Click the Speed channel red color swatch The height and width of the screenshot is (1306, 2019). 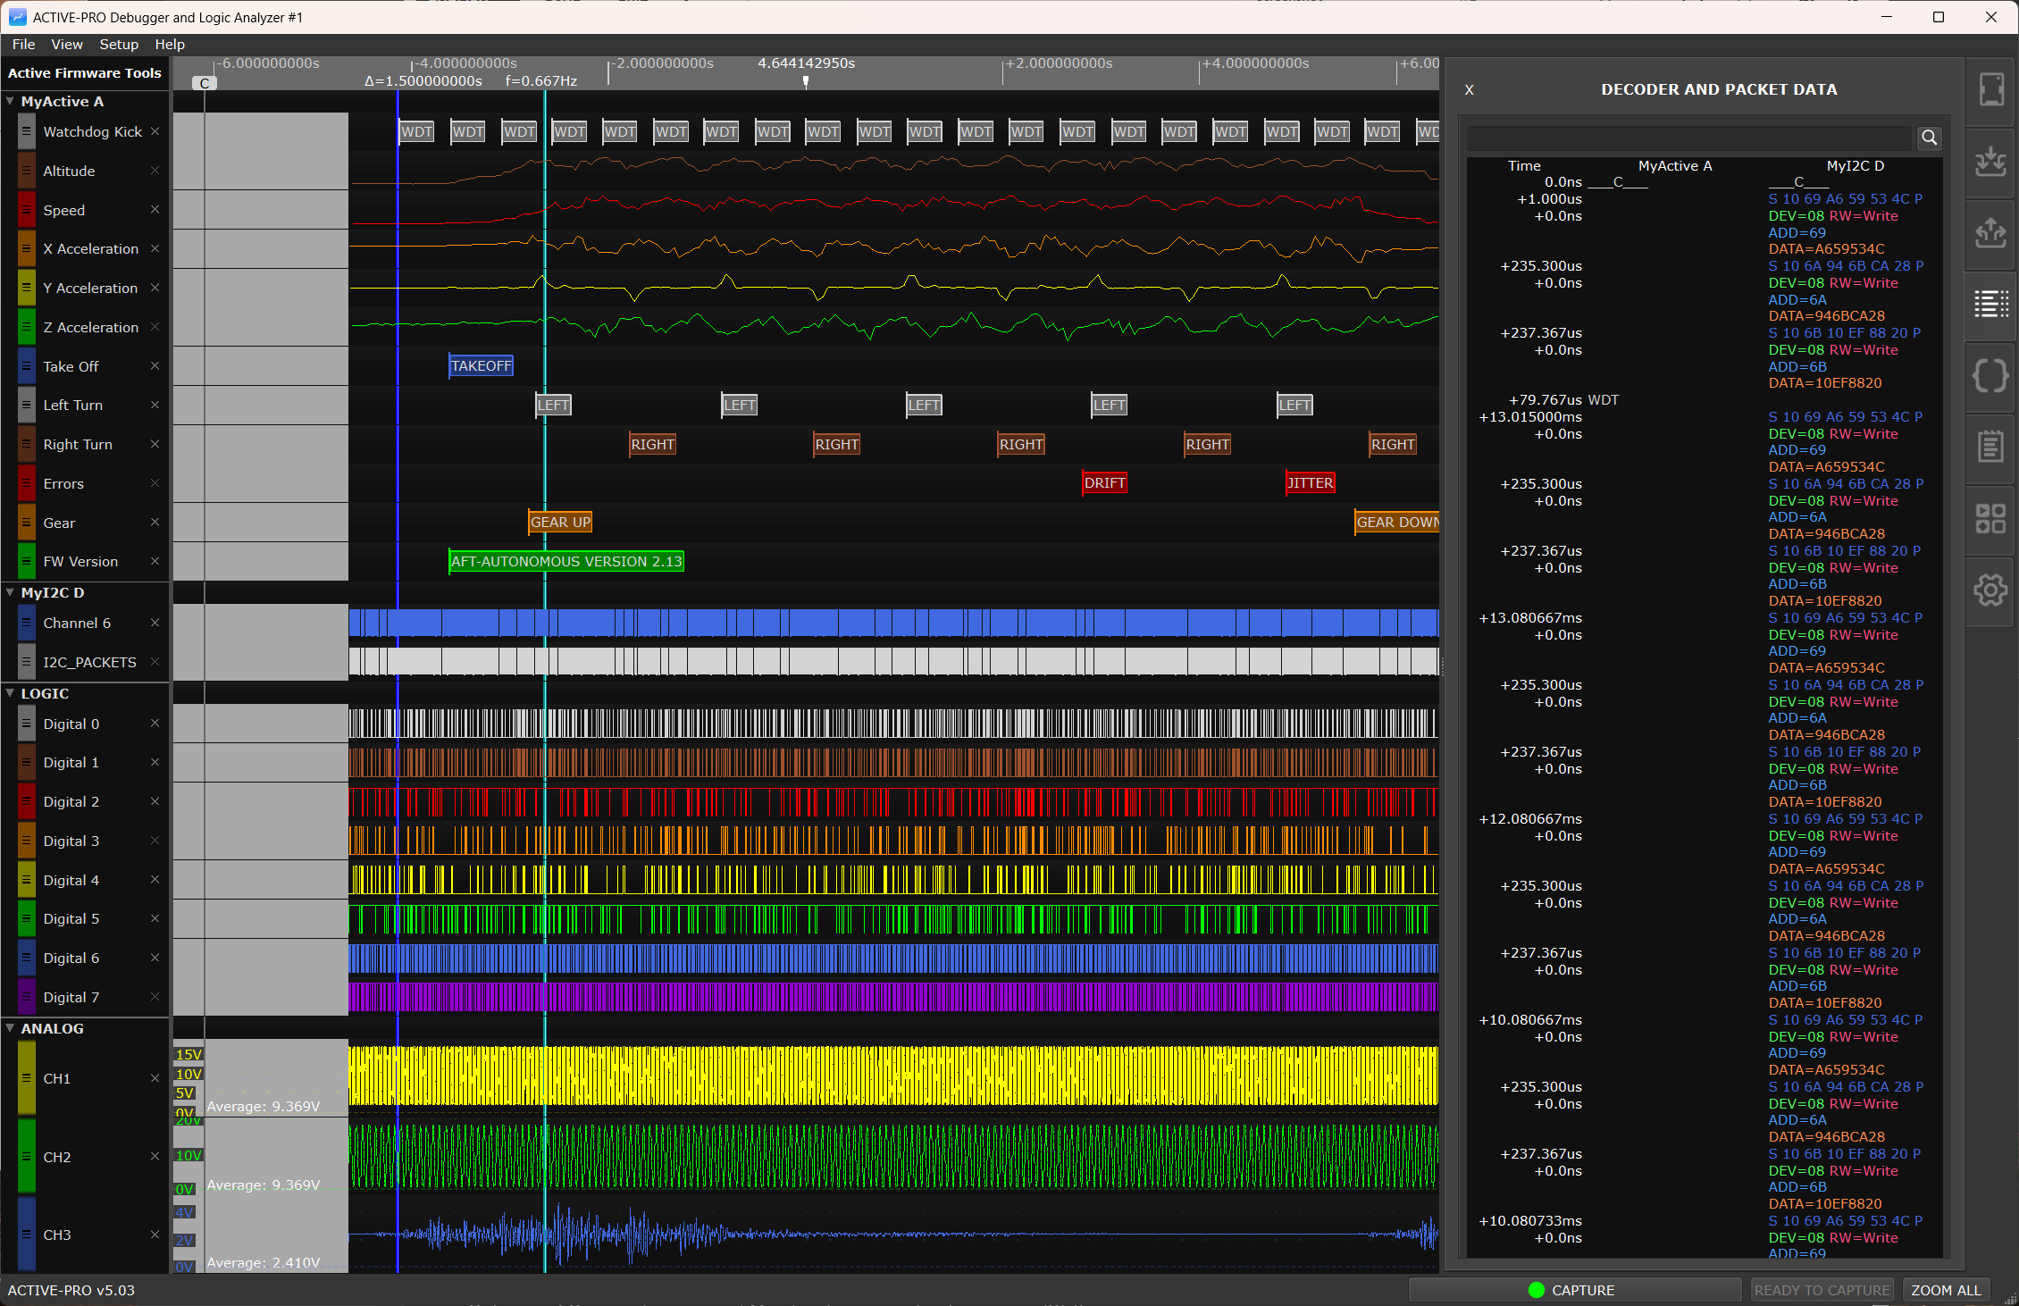pos(27,210)
